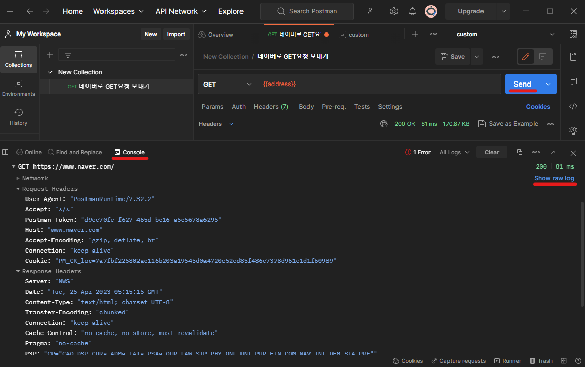Image resolution: width=585 pixels, height=367 pixels.
Task: Open the Save options dropdown arrow
Action: (477, 57)
